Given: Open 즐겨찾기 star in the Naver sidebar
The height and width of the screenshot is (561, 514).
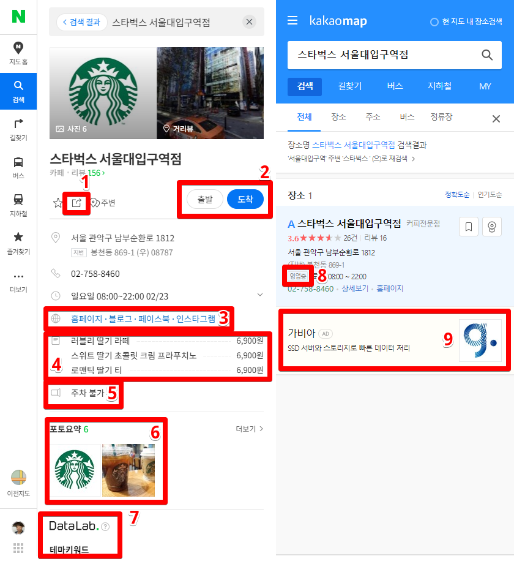Looking at the screenshot, I should [x=18, y=243].
